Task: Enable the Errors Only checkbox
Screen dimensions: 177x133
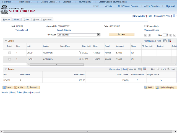Action: tap(145, 26)
